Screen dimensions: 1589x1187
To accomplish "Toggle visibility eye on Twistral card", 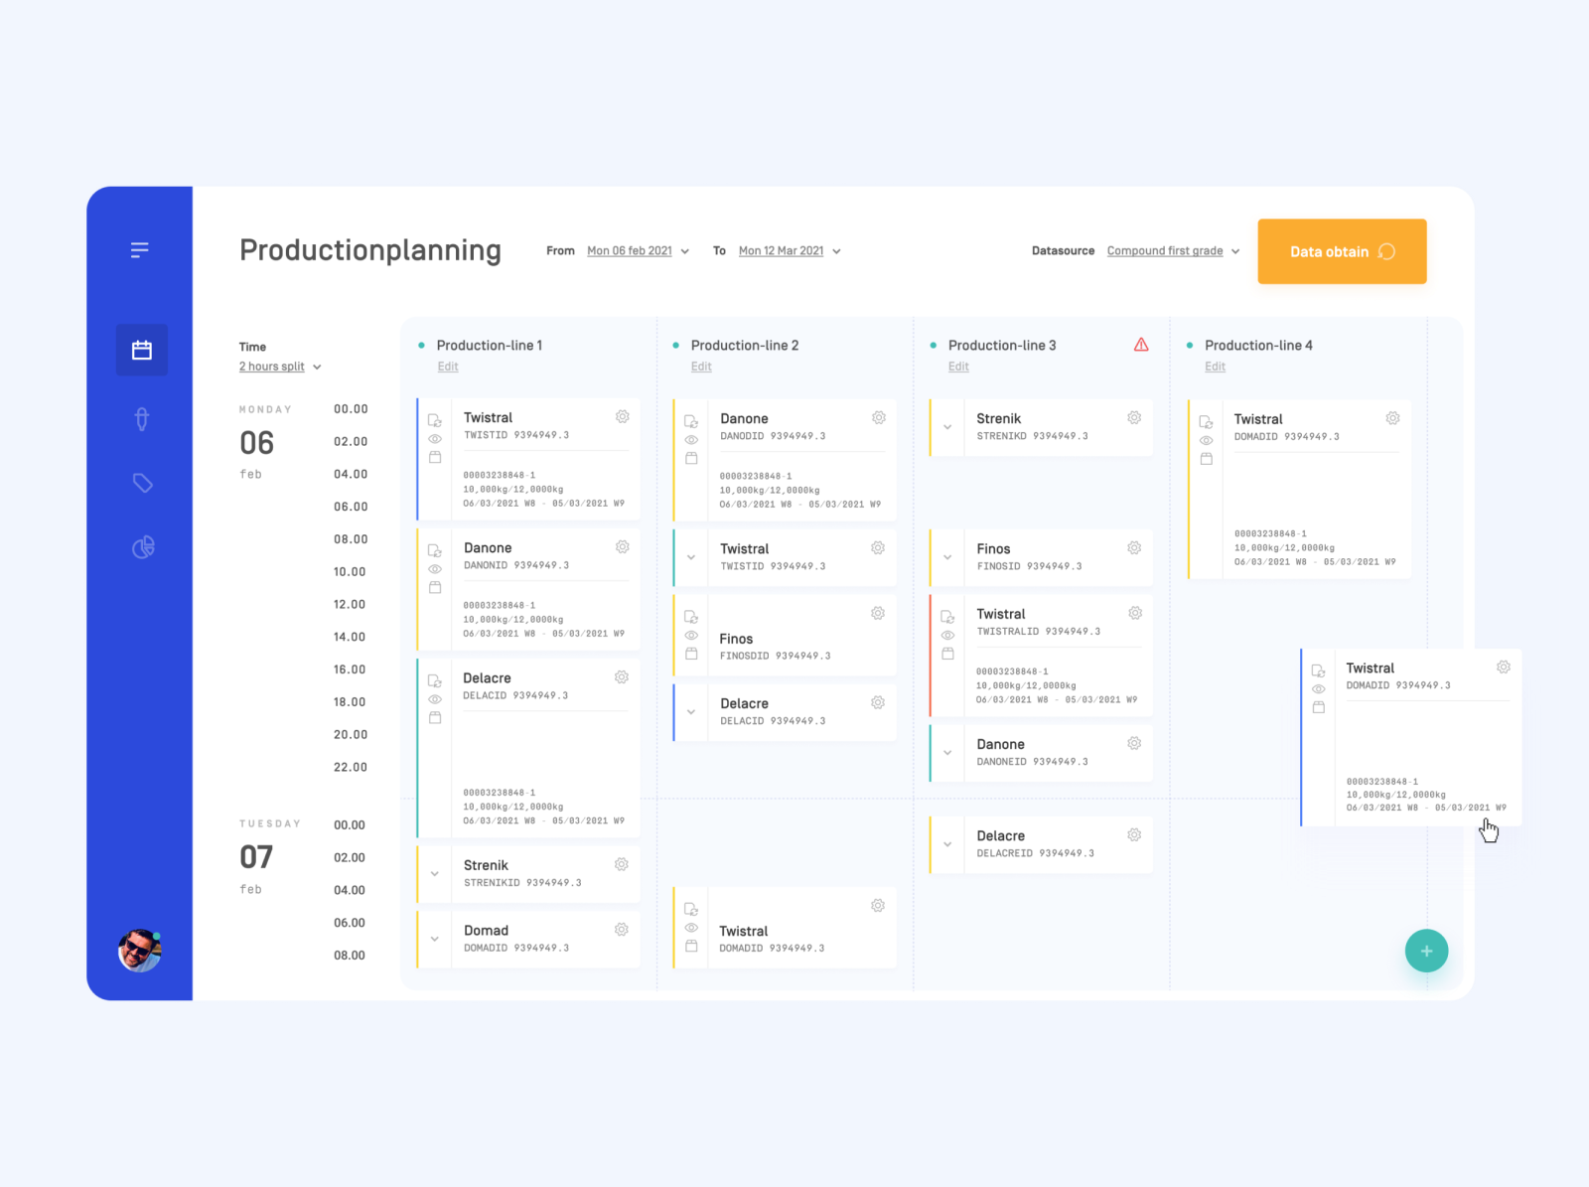I will pos(434,438).
